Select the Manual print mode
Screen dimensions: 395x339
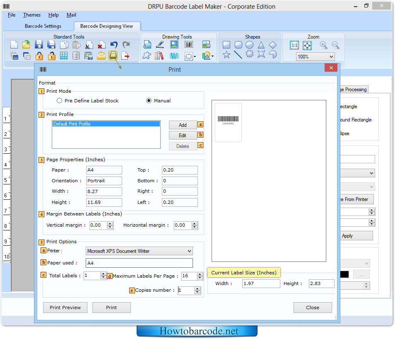(149, 101)
